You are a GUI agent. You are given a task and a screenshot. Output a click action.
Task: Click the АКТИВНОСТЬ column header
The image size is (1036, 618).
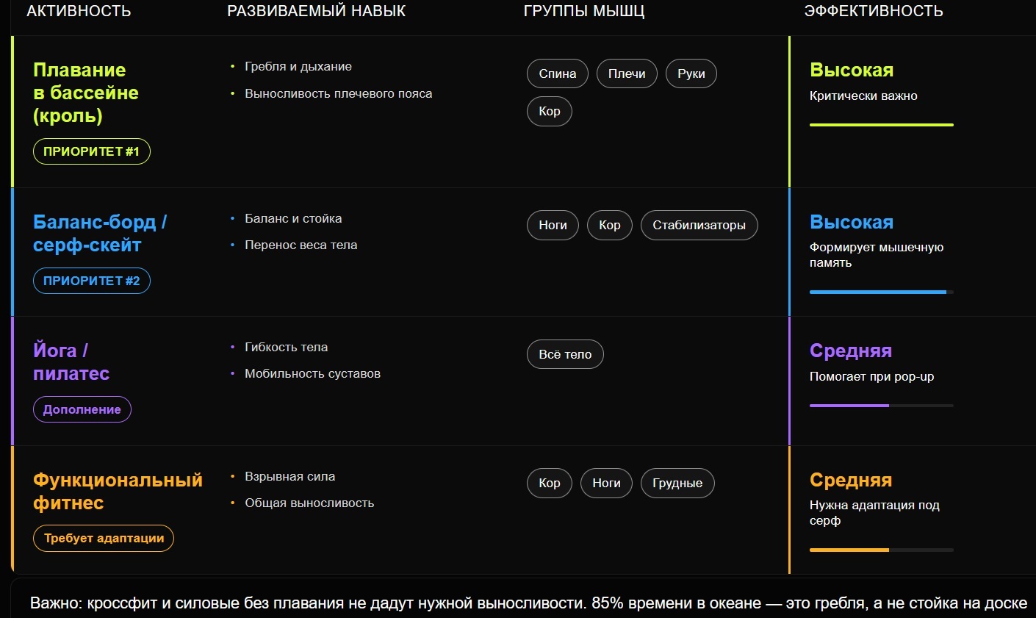tap(79, 11)
